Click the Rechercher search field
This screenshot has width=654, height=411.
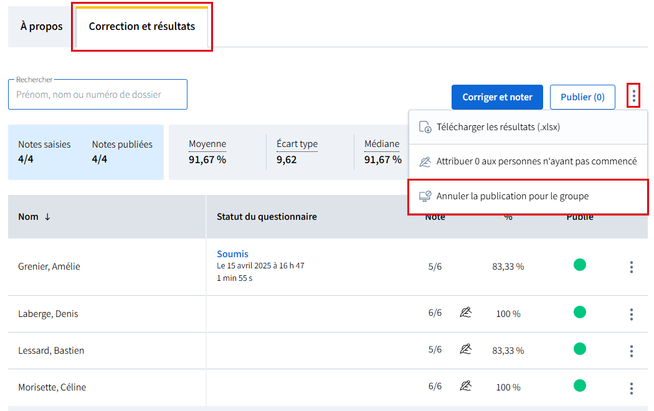click(98, 95)
